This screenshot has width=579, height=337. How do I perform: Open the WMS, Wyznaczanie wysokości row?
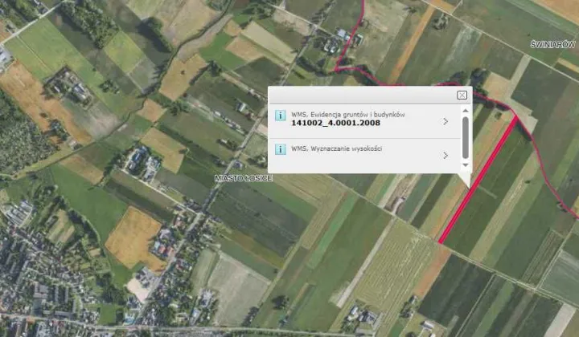364,156
